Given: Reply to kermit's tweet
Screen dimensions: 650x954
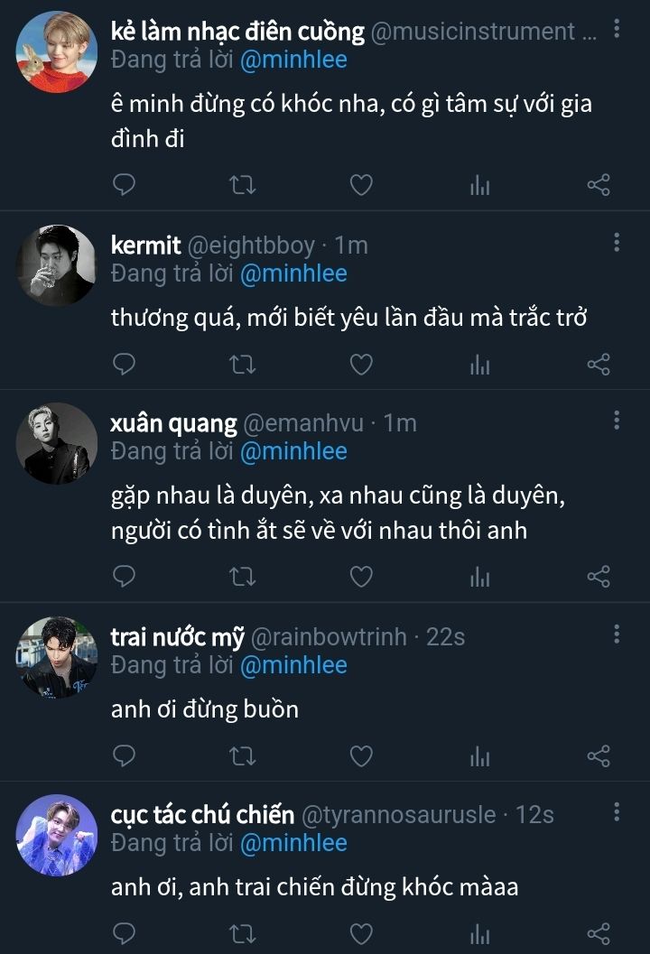Looking at the screenshot, I should [124, 364].
